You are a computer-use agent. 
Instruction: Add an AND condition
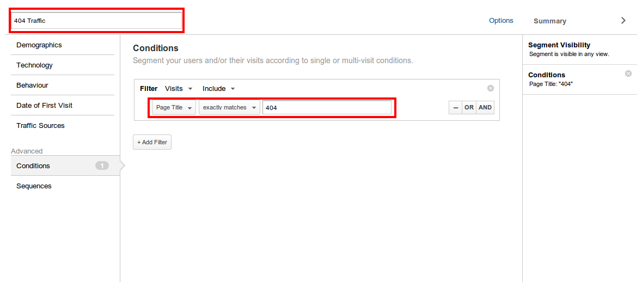coord(485,108)
